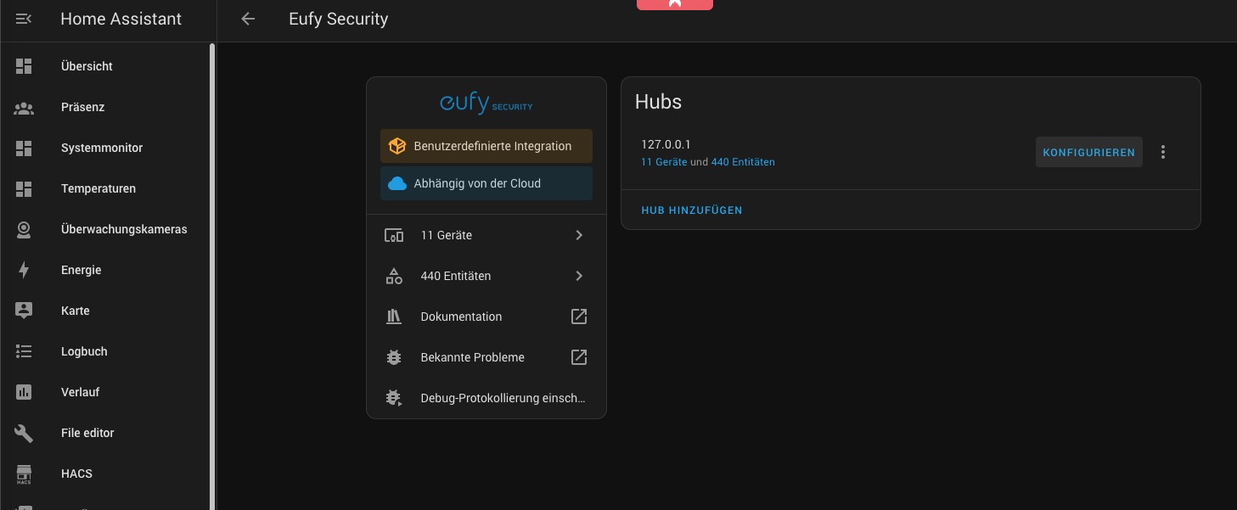1237x510 pixels.
Task: Click the sidebar vertical scrollbar
Action: point(212,255)
